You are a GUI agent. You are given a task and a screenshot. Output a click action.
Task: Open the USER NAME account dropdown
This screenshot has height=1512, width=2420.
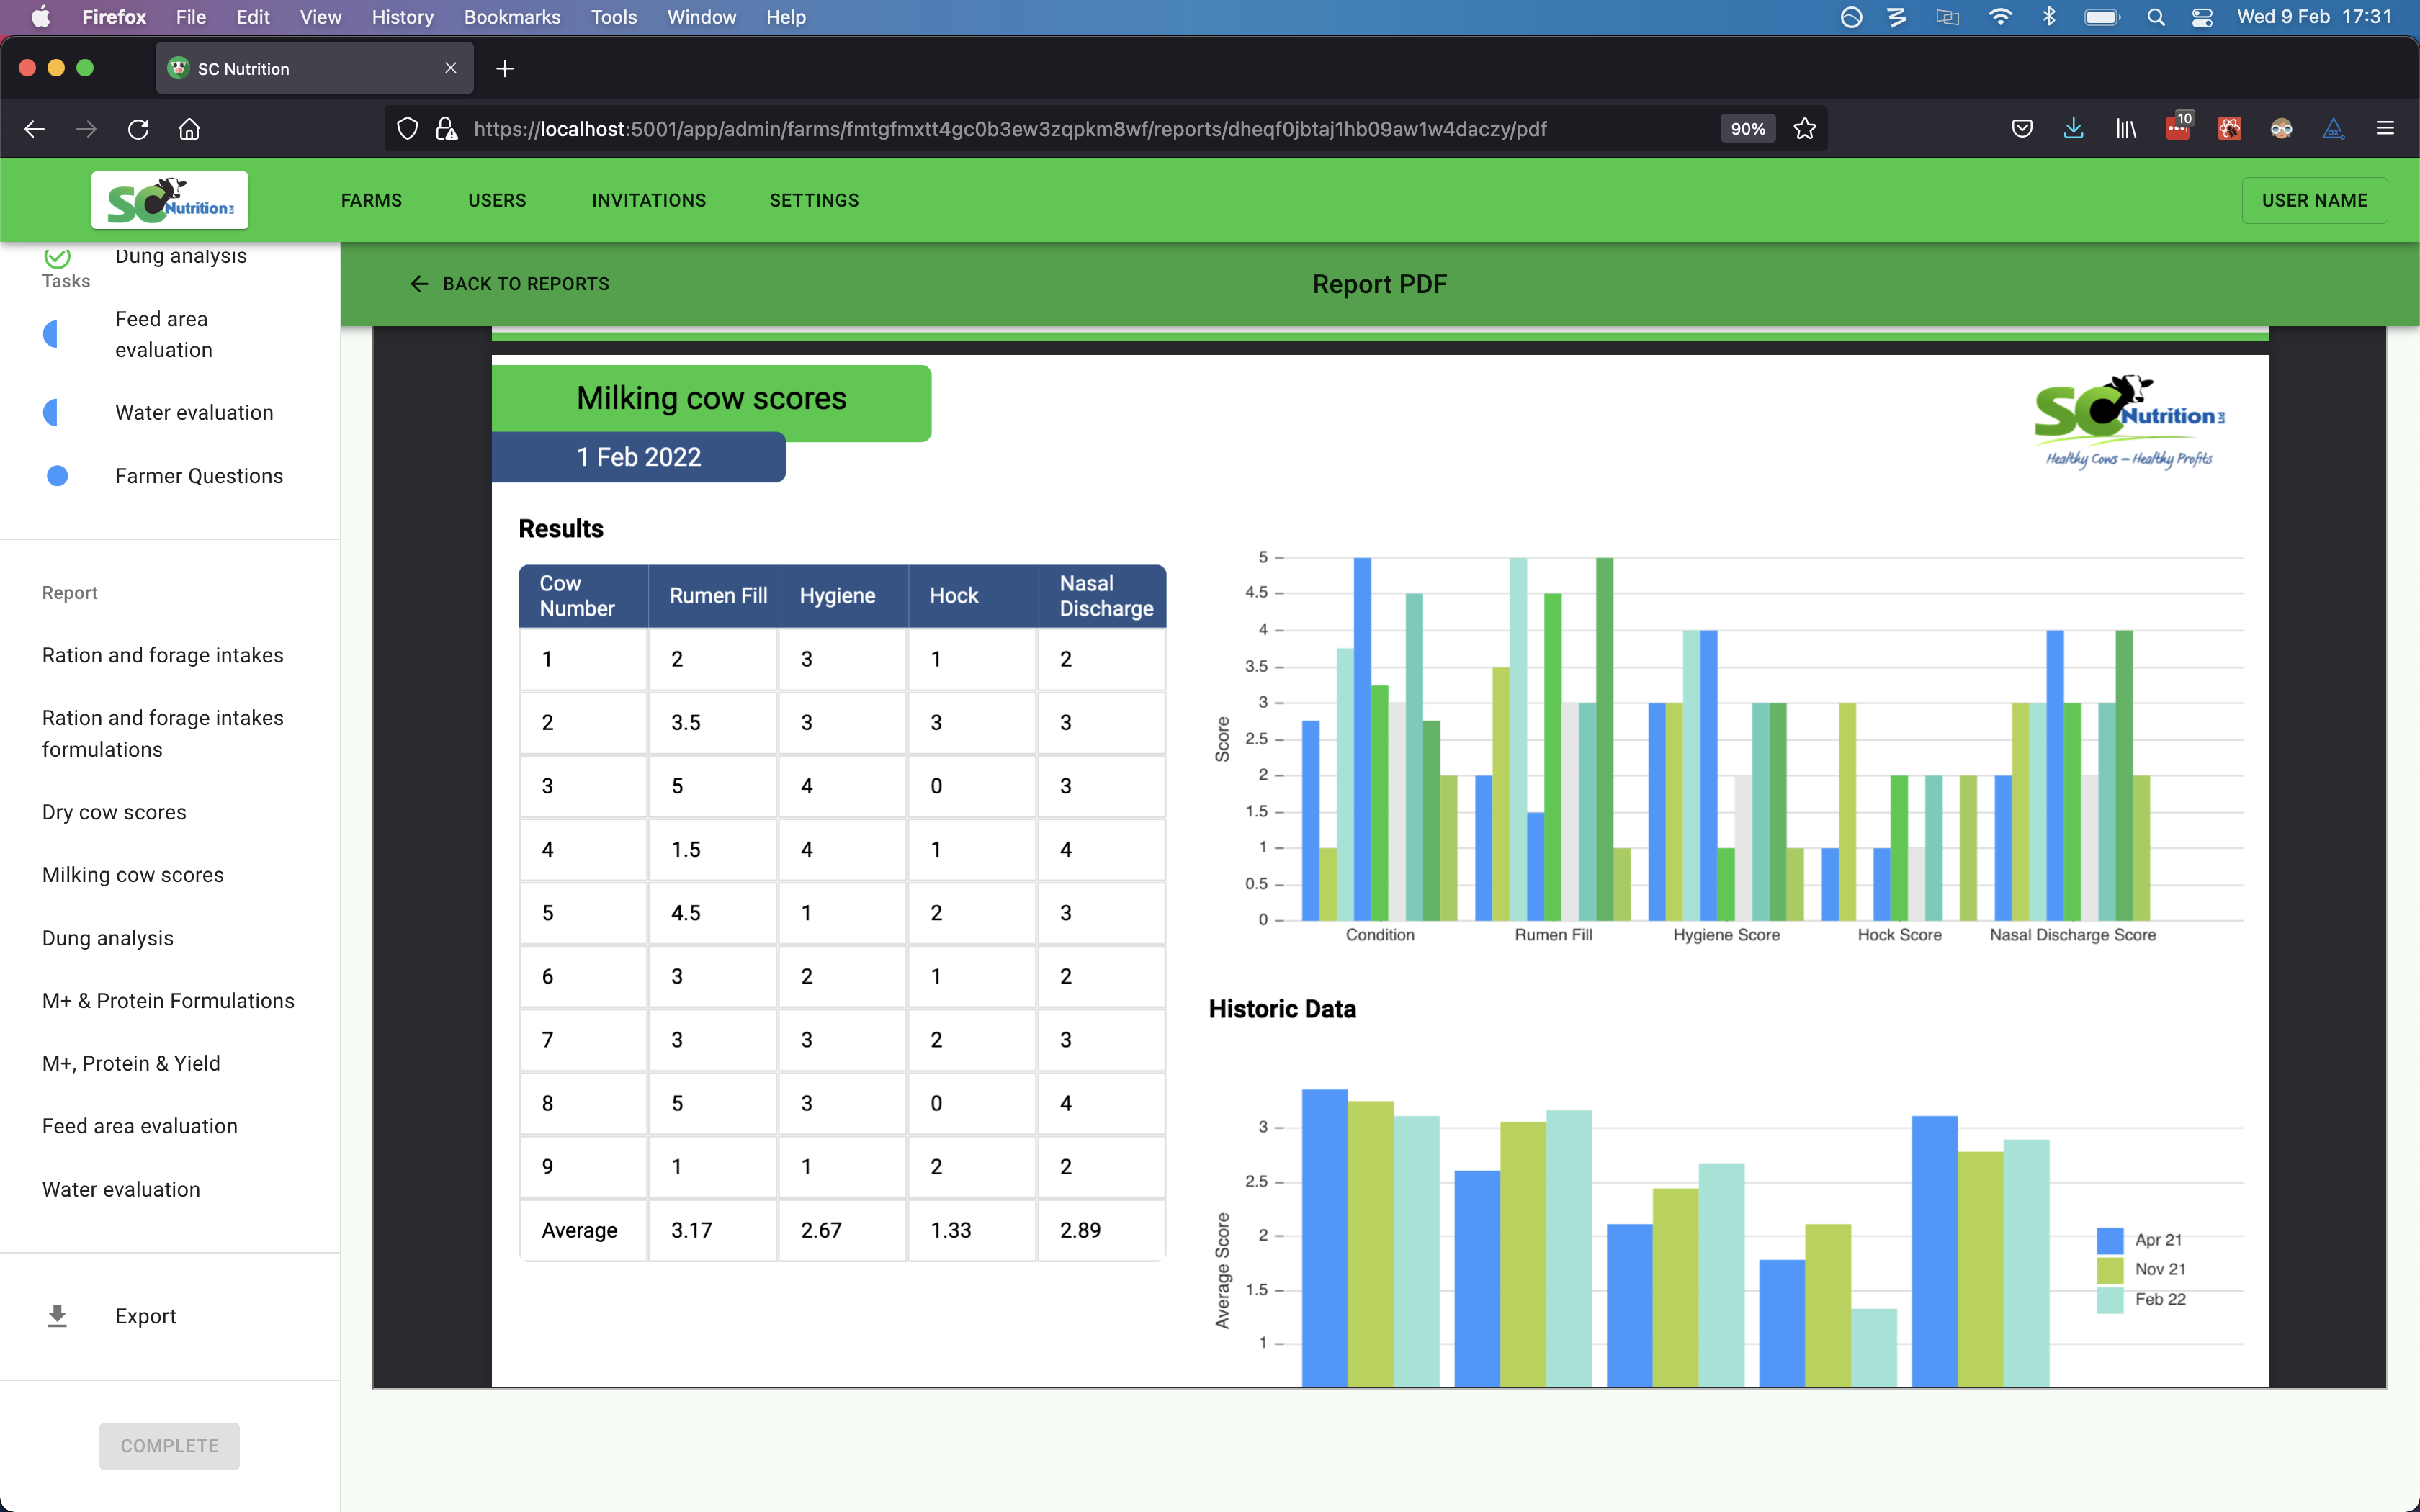tap(2314, 200)
